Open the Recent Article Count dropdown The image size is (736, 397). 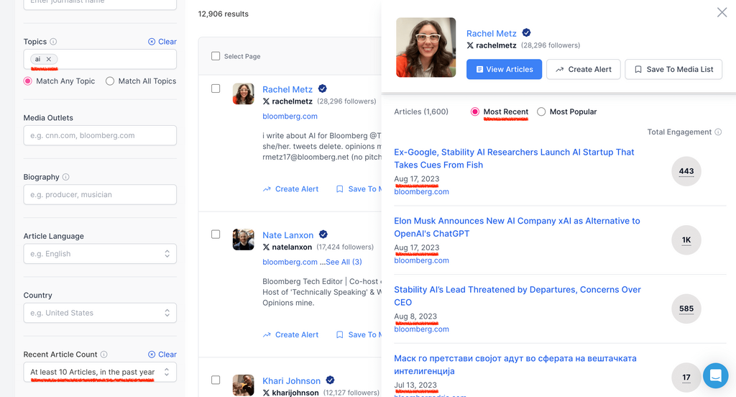coord(100,372)
